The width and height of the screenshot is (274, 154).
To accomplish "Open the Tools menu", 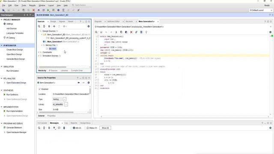I will (x=24, y=6).
